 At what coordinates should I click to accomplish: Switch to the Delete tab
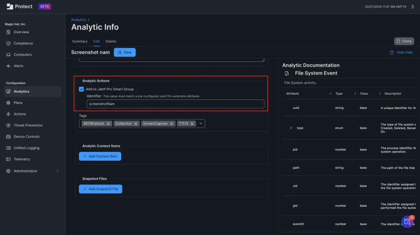click(111, 41)
